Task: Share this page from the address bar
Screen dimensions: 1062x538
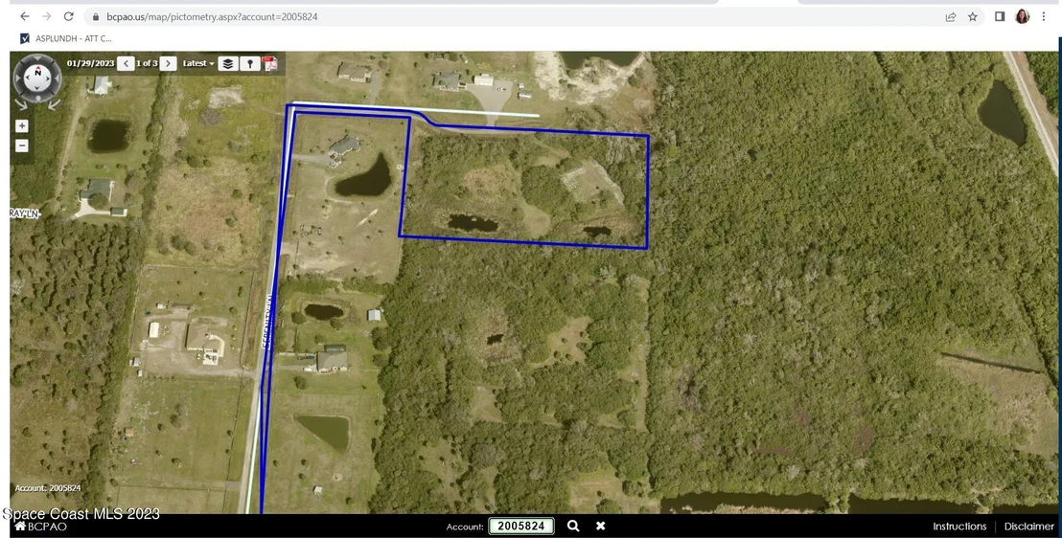Action: tap(950, 17)
